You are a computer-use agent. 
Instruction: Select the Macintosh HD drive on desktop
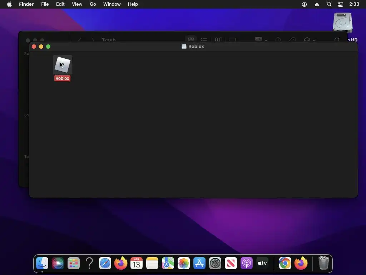(x=343, y=23)
